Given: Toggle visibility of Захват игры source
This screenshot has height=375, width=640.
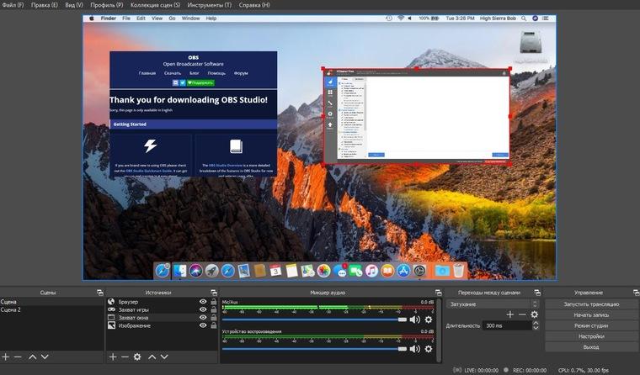Looking at the screenshot, I should point(203,309).
